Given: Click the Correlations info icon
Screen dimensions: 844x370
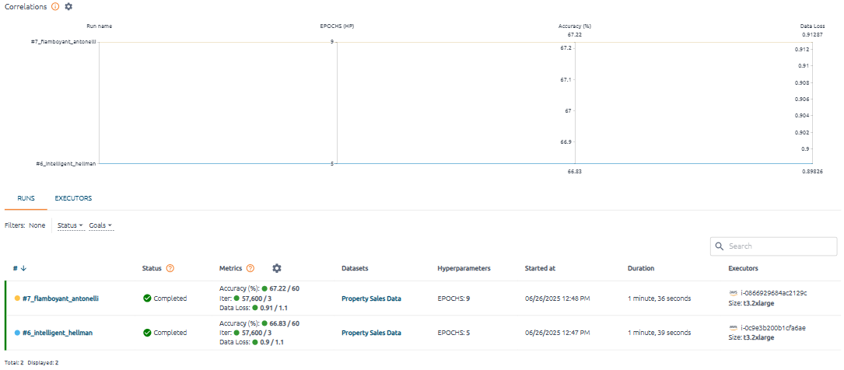Looking at the screenshot, I should (x=55, y=6).
